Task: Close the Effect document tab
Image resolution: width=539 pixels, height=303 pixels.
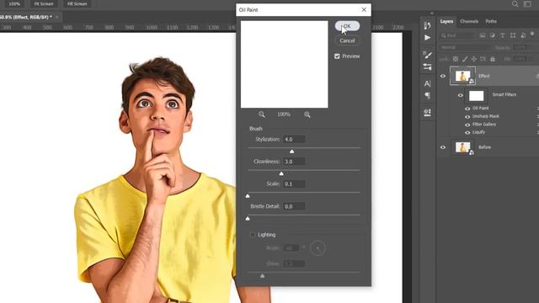Action: (57, 17)
